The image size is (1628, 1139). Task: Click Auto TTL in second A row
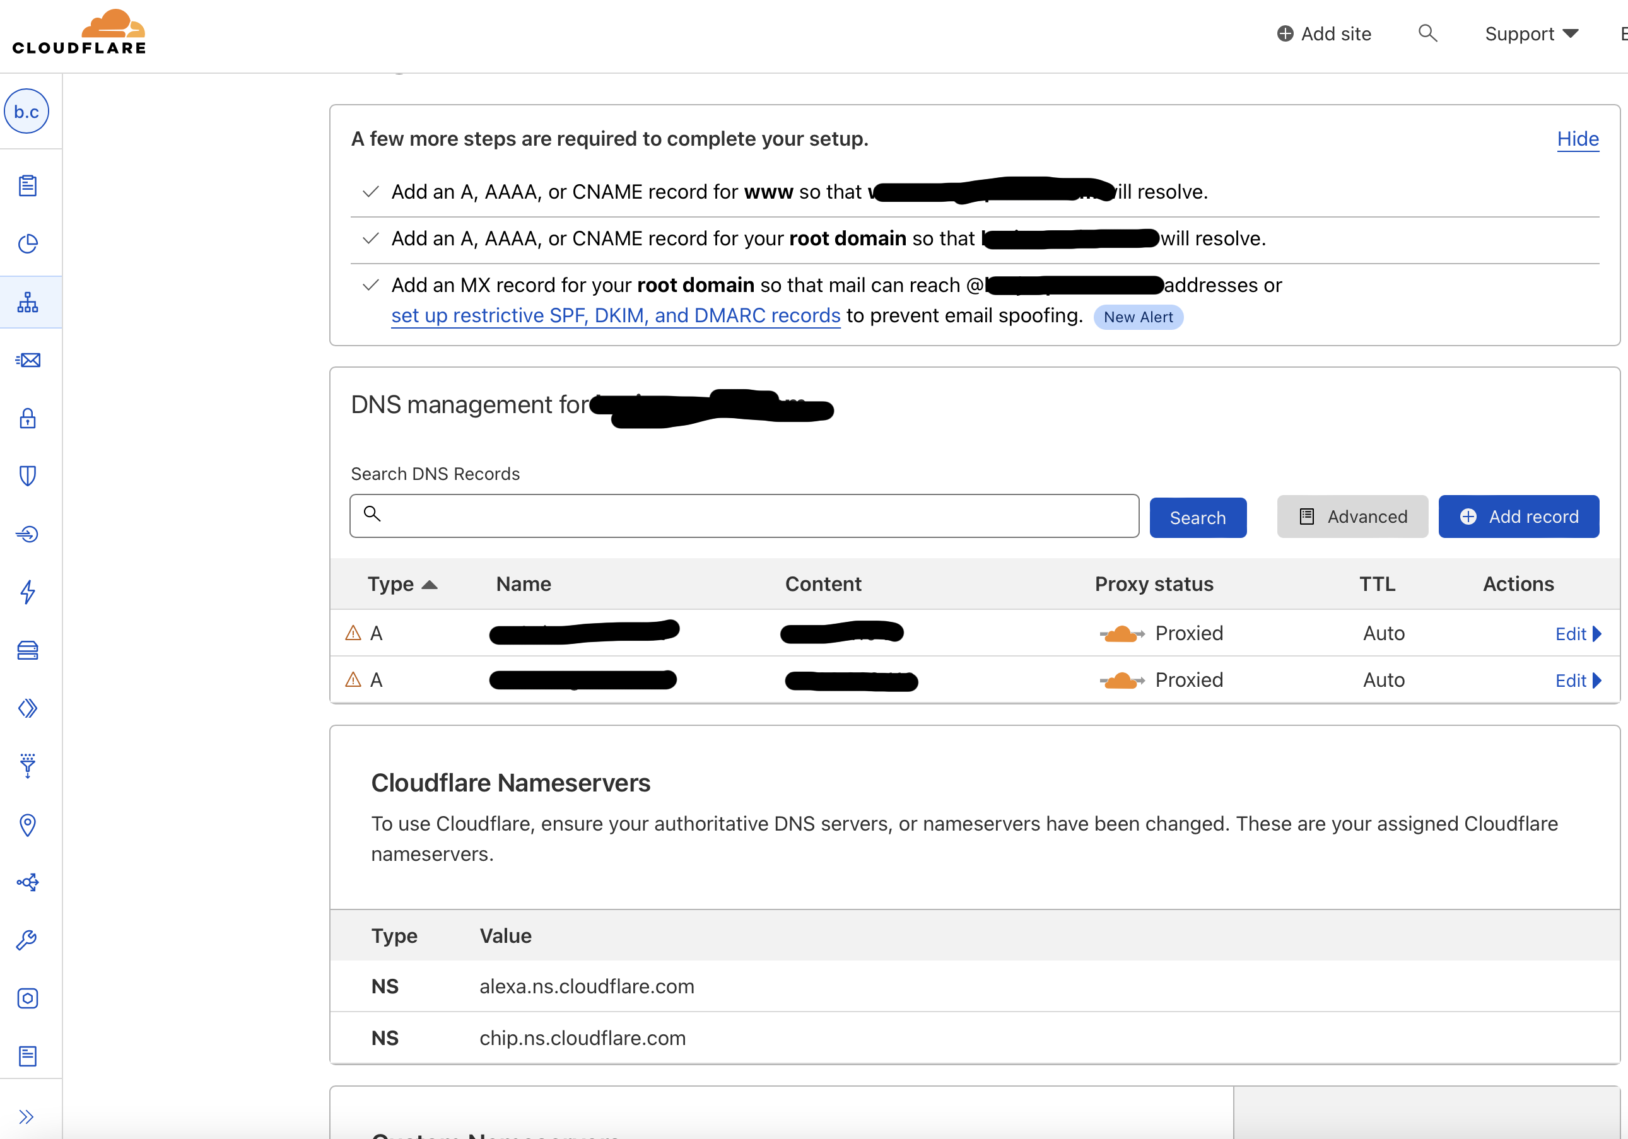click(x=1383, y=680)
